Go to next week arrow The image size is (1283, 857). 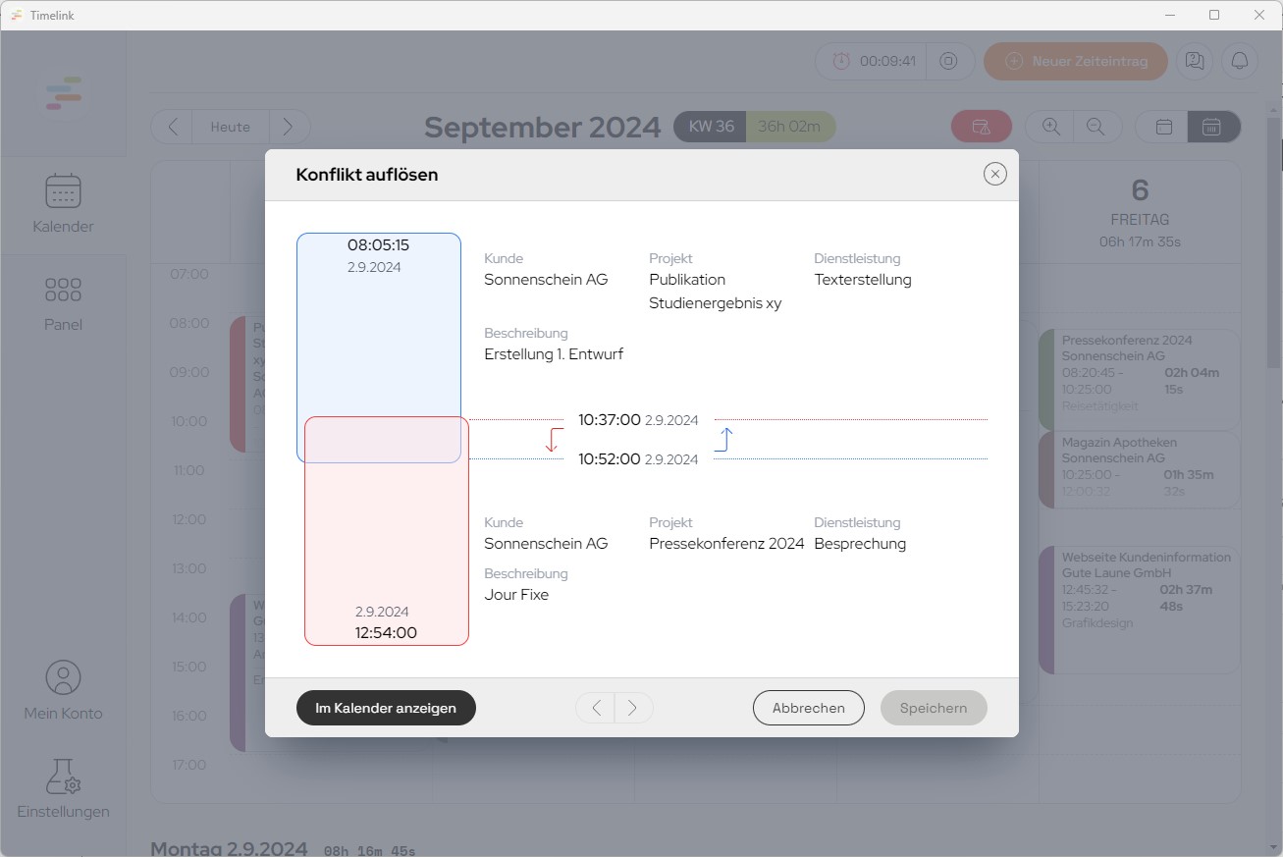[x=289, y=127]
